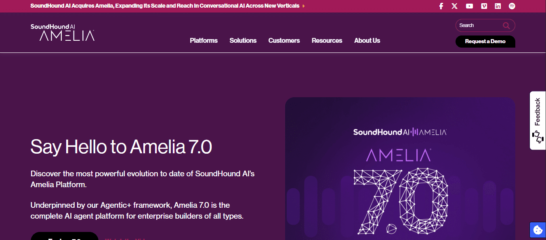Open cookie preferences icon

[538, 230]
